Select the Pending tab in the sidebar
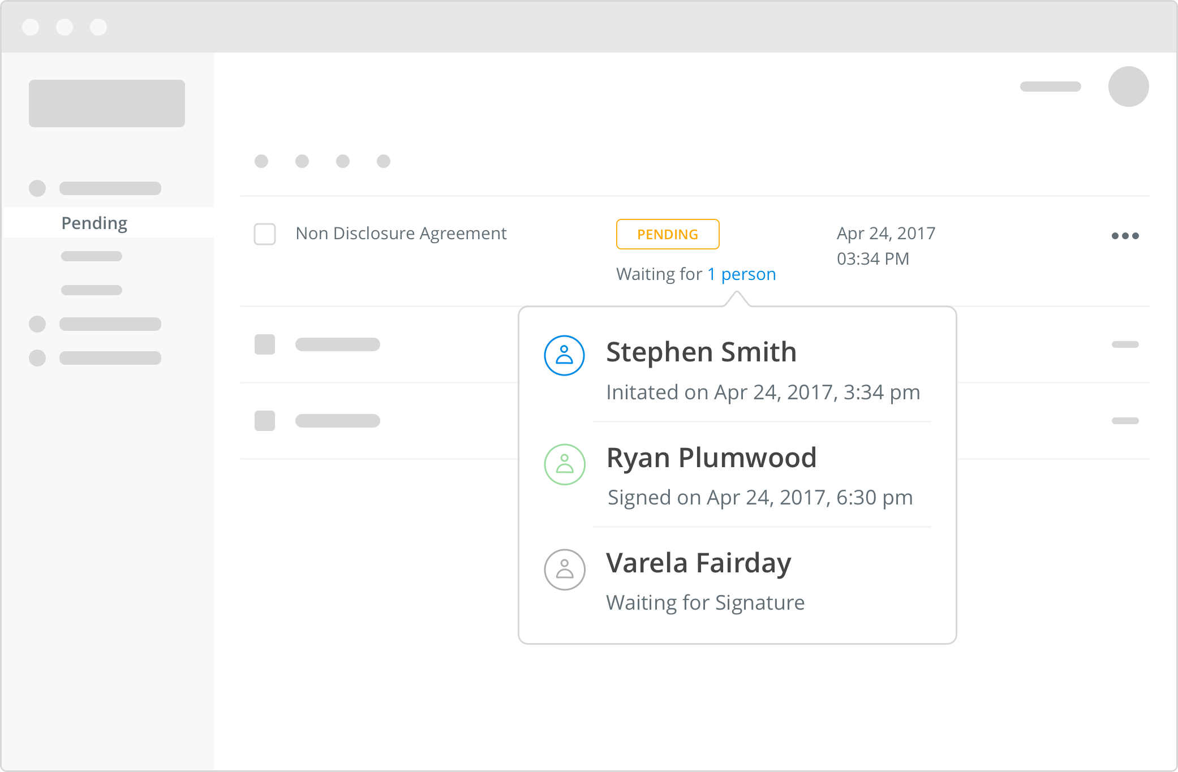The width and height of the screenshot is (1178, 772). click(94, 222)
